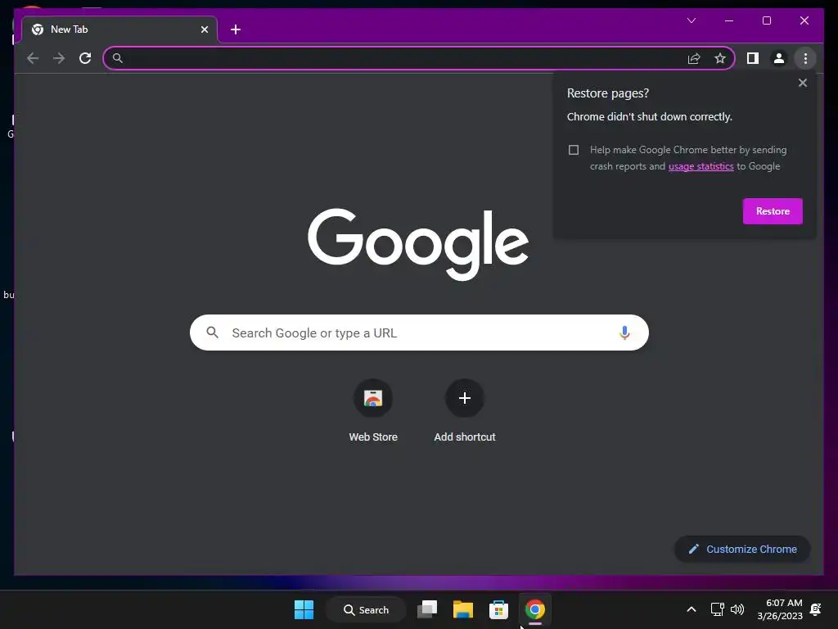Close the New Tab tab

tap(204, 29)
